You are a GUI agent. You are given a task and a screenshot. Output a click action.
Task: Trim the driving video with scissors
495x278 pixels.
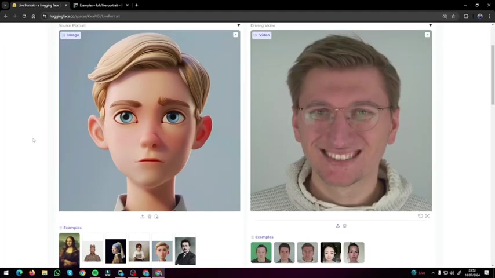coord(427,216)
